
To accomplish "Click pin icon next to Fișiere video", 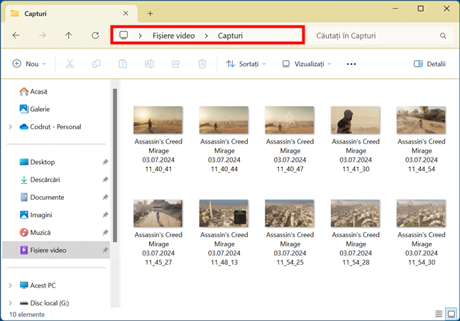I will (105, 250).
